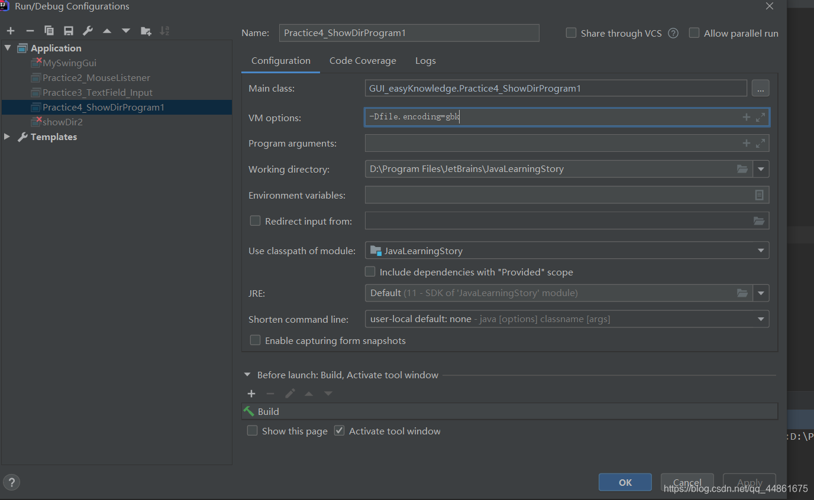
Task: Uncheck Activate tool window
Action: (339, 431)
